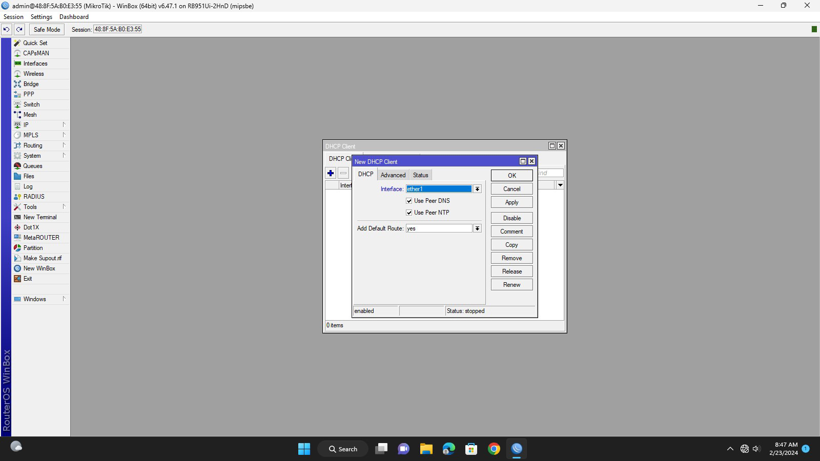Click the Add Default Route field showing yes

(439, 228)
